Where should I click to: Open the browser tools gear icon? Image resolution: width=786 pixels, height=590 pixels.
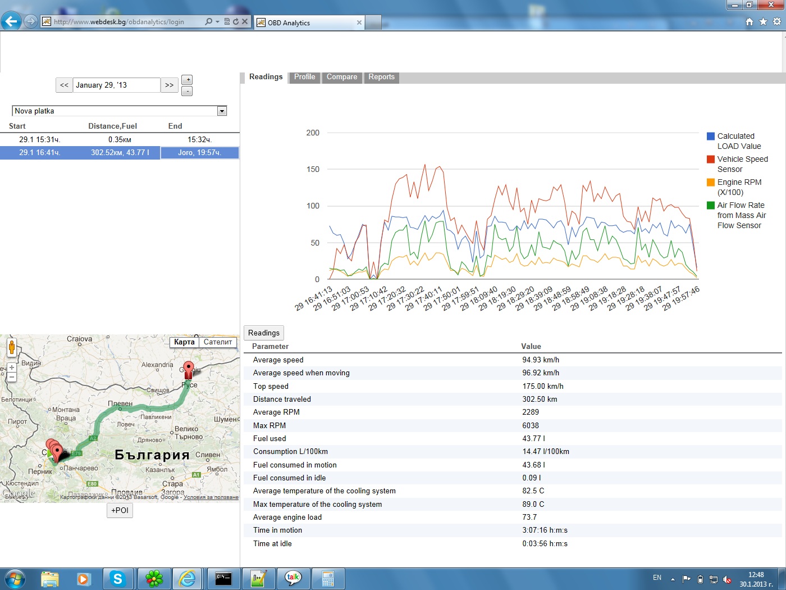click(x=777, y=22)
